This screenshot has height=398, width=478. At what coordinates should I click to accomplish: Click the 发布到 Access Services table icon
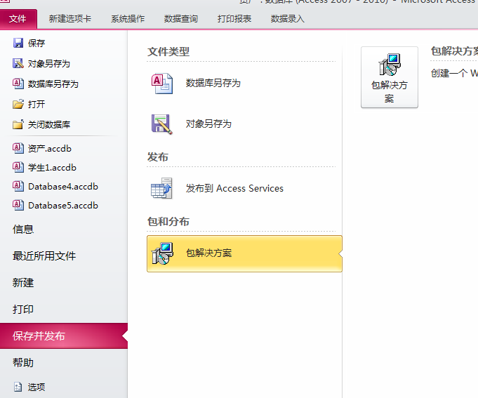162,188
